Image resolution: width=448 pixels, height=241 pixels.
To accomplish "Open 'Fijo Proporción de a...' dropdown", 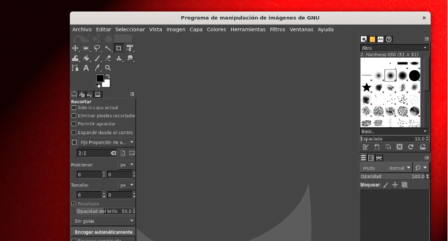I will (107, 142).
